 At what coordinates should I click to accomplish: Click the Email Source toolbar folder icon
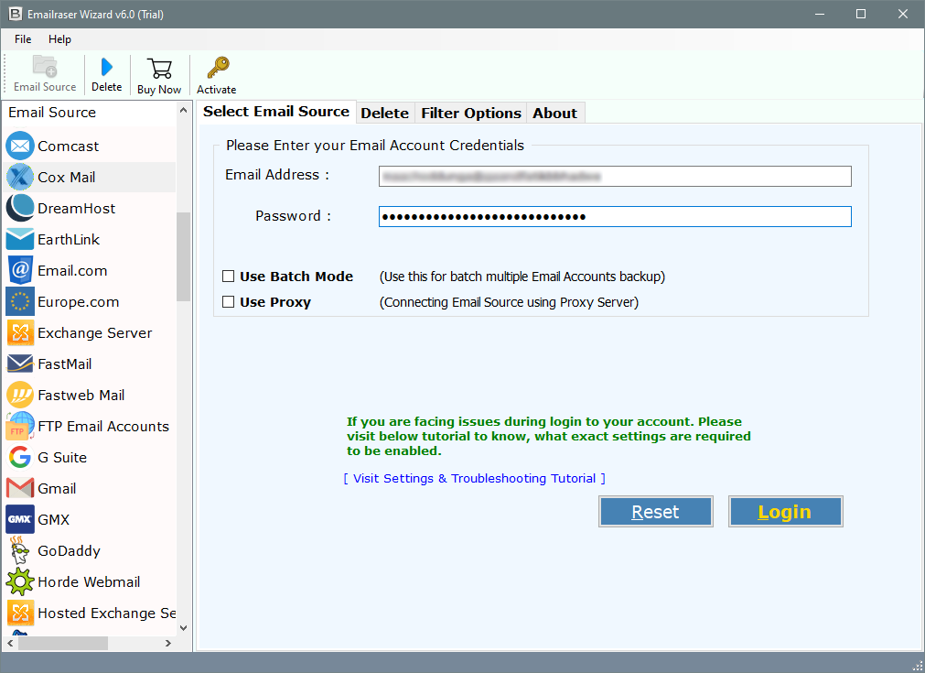pos(45,66)
